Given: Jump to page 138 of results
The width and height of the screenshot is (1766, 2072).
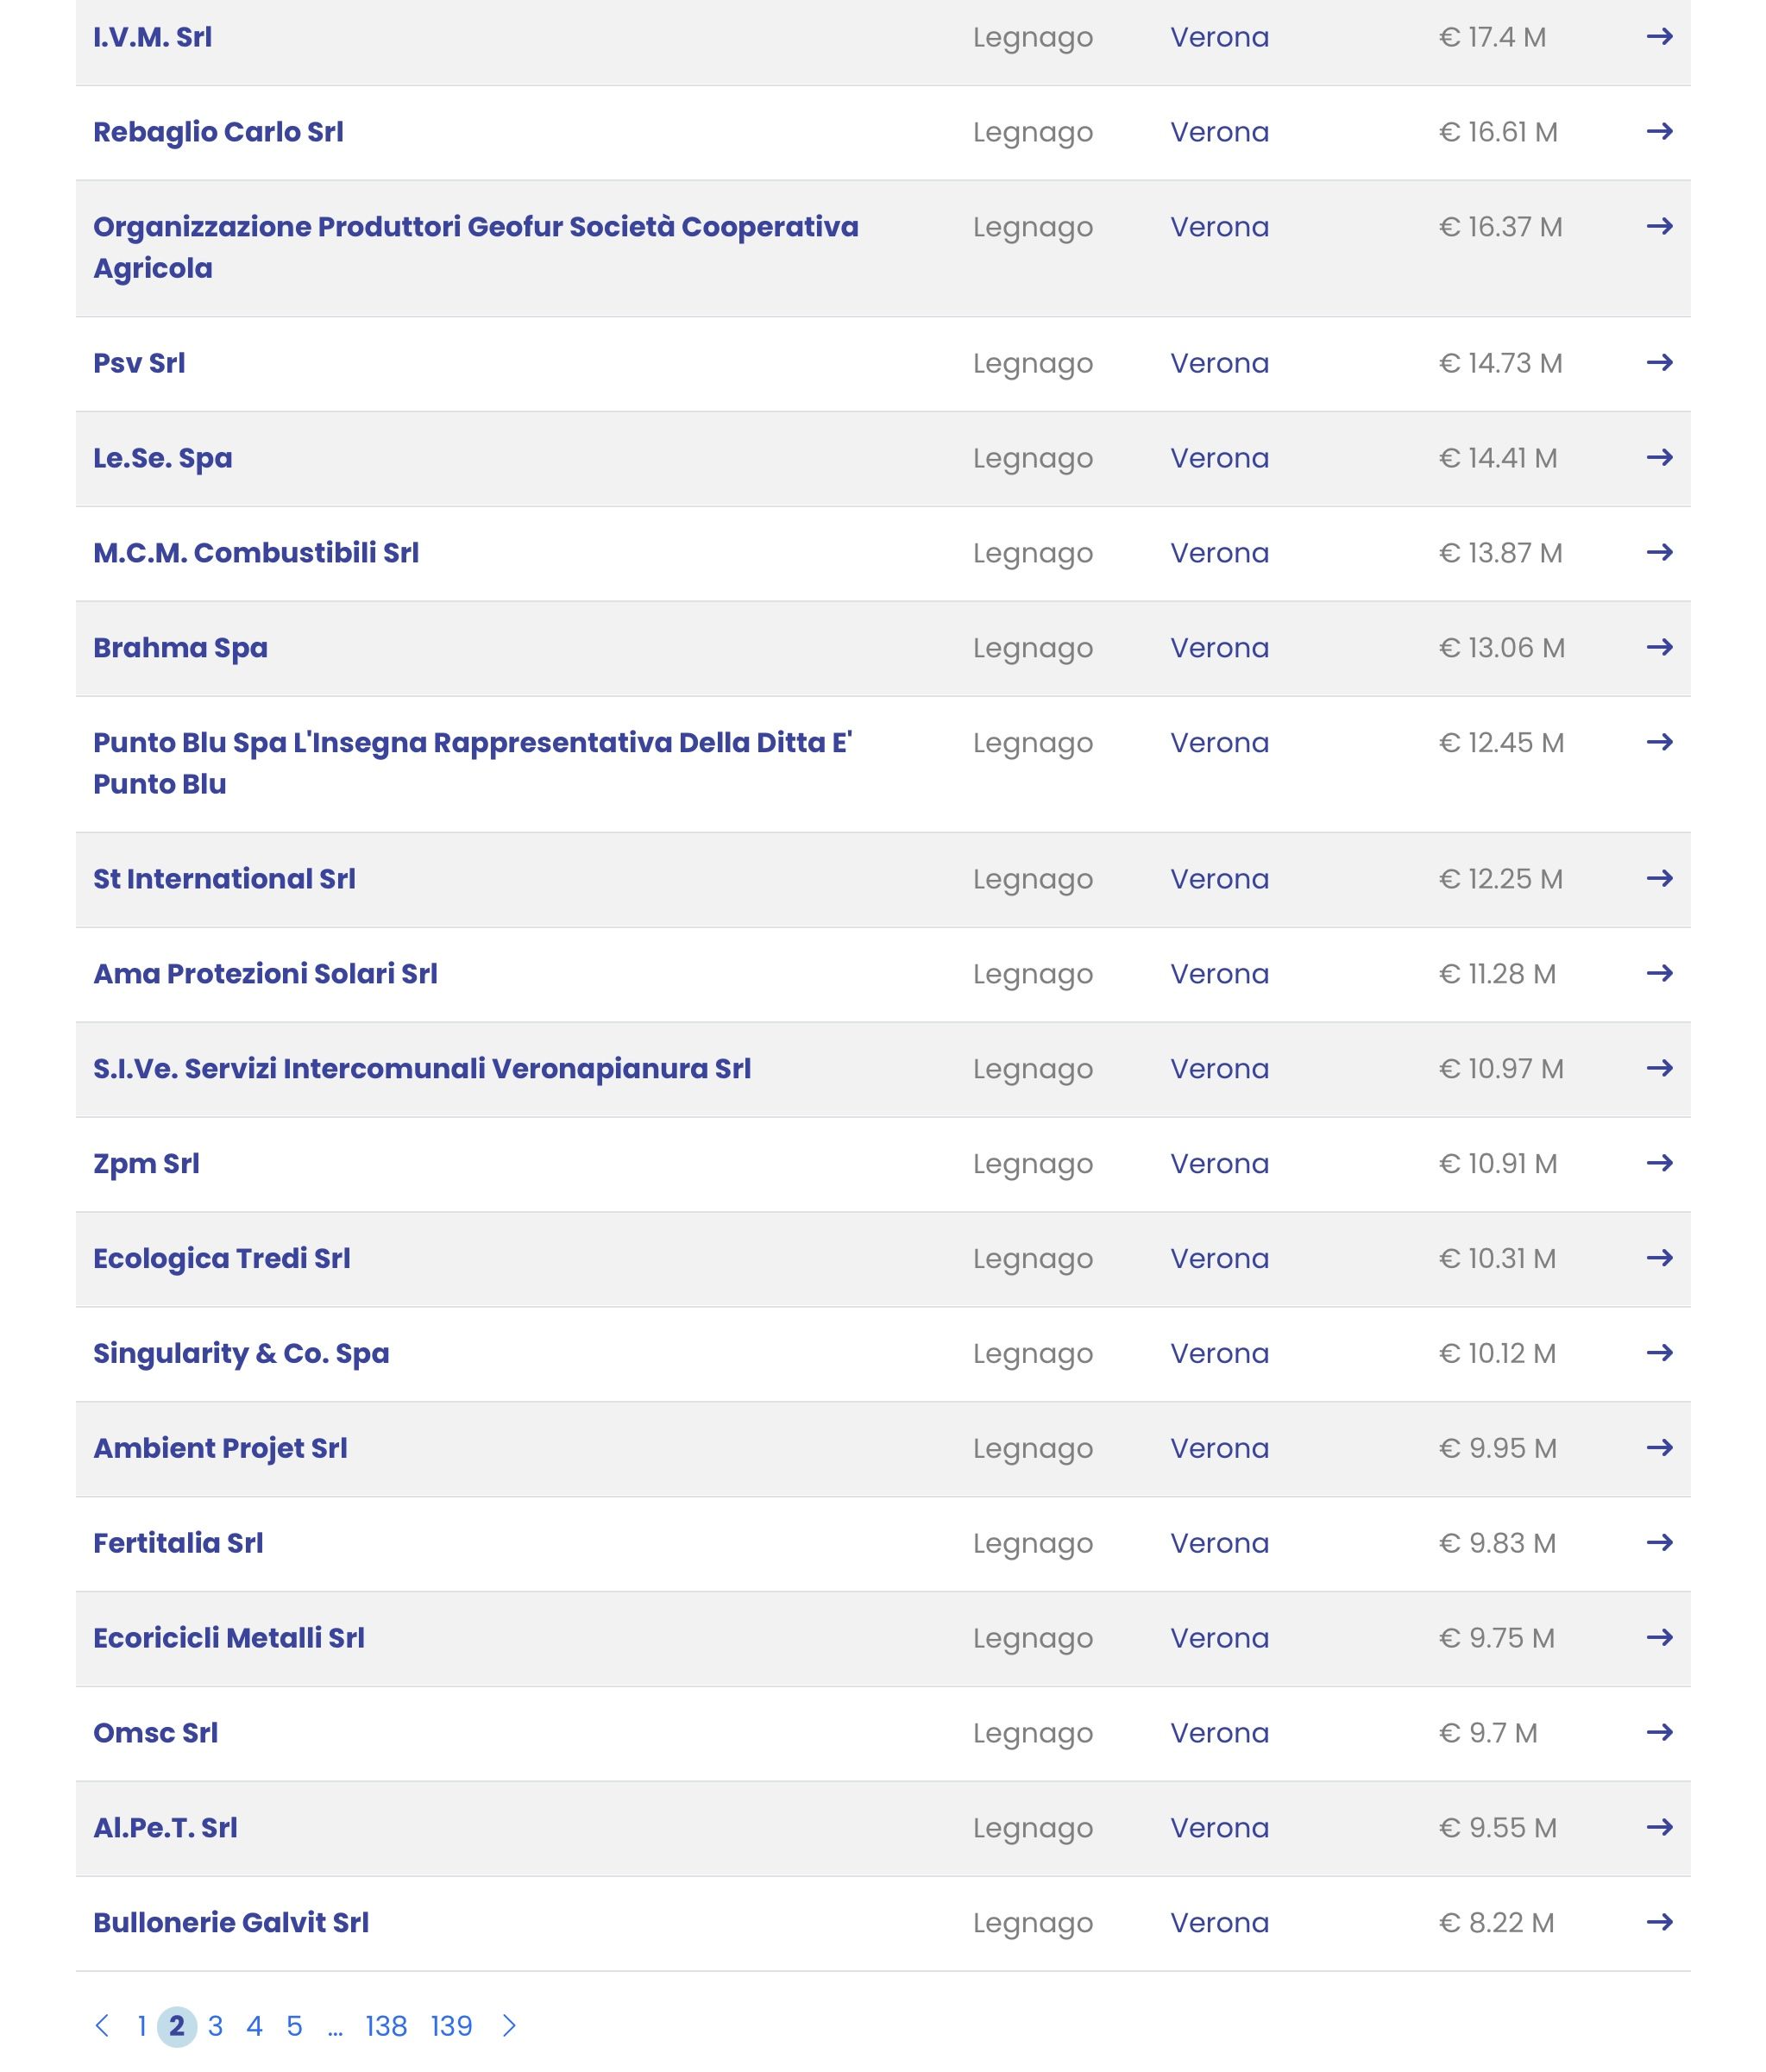Looking at the screenshot, I should [x=386, y=2027].
